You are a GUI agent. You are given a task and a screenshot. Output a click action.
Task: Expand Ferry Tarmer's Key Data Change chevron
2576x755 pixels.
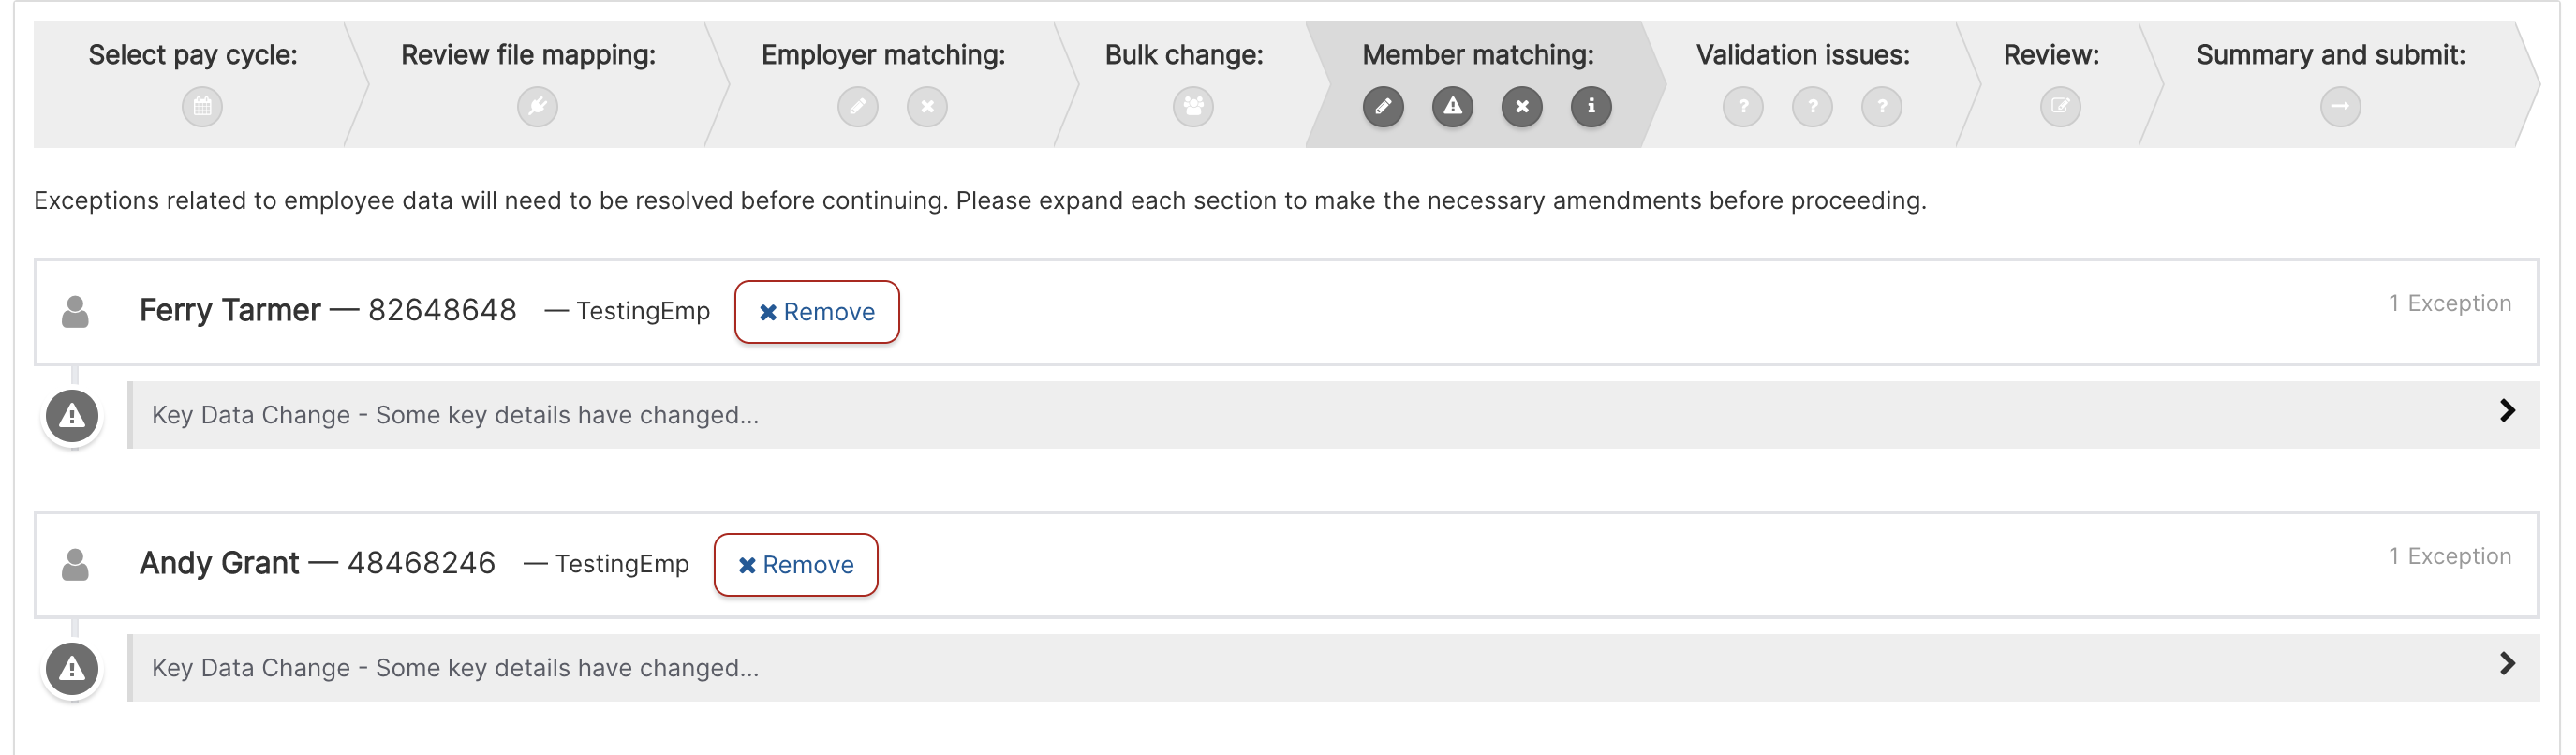coord(2507,410)
